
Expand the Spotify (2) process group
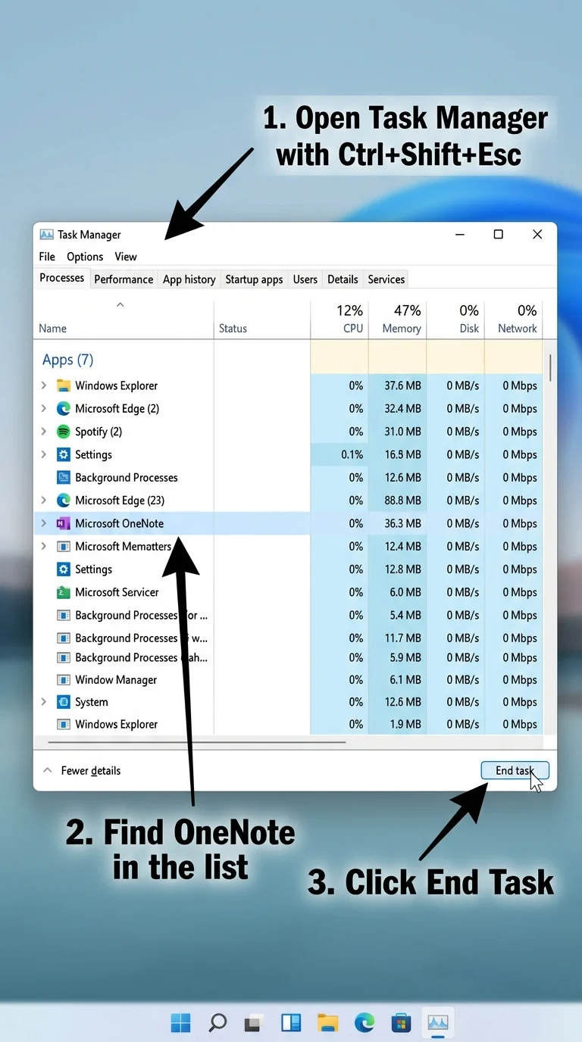coord(44,432)
